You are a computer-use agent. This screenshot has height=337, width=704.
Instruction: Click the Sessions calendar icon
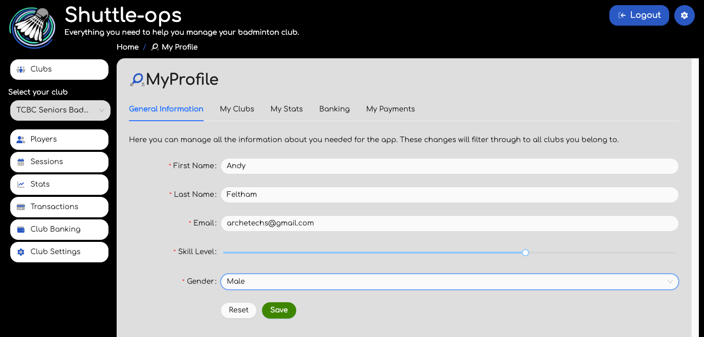tap(21, 162)
